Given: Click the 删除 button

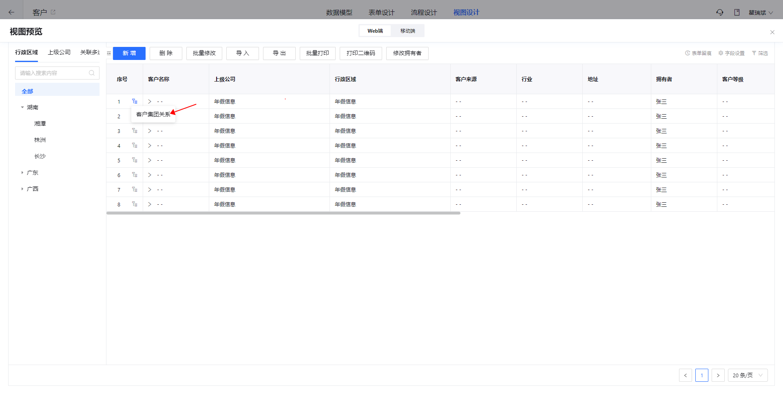Looking at the screenshot, I should 166,53.
